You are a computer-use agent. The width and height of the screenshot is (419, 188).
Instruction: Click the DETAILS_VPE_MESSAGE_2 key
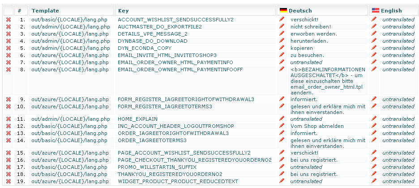click(x=152, y=34)
